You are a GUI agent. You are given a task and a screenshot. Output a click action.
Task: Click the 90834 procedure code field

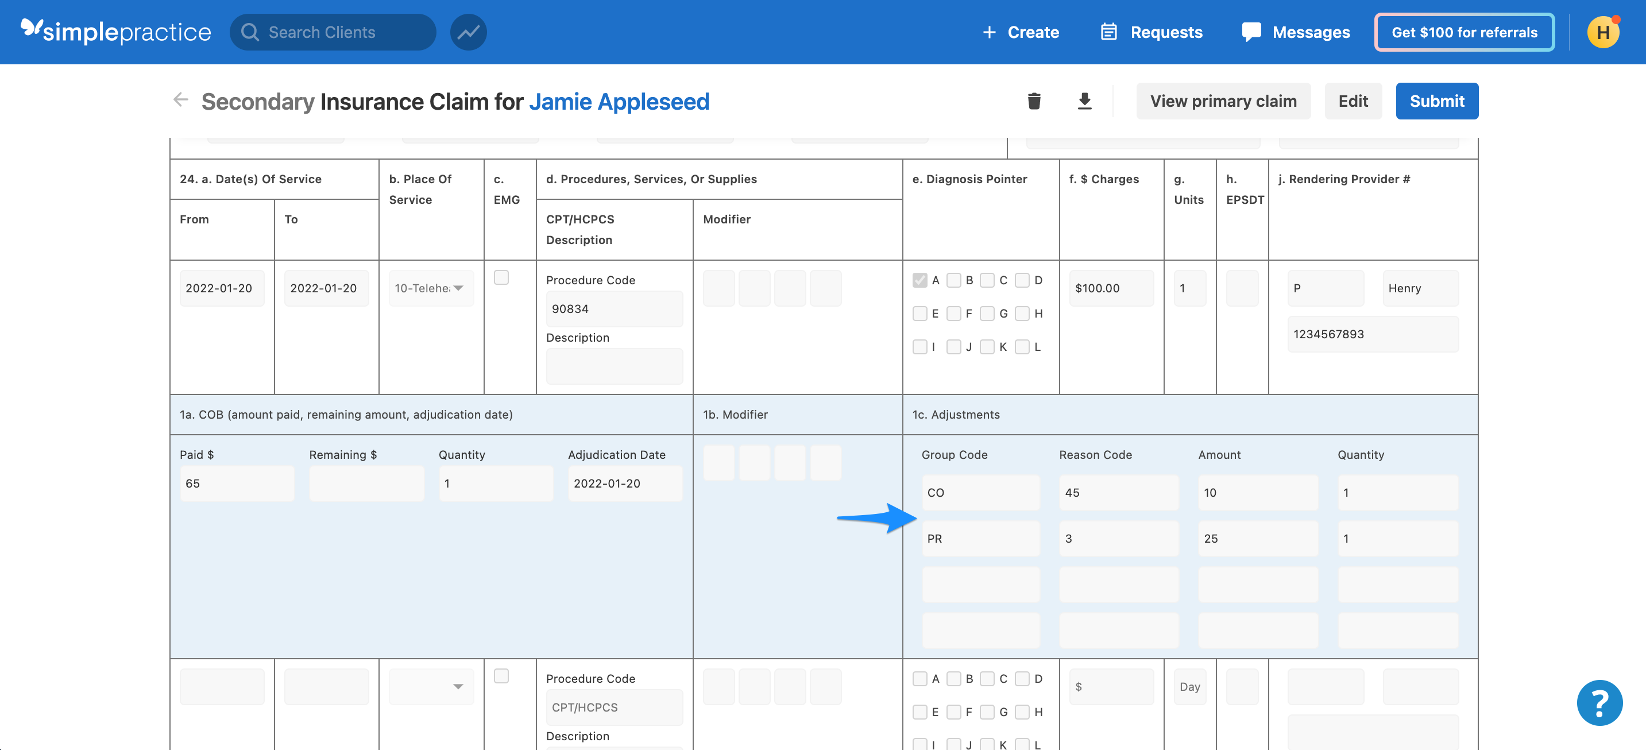tap(614, 308)
